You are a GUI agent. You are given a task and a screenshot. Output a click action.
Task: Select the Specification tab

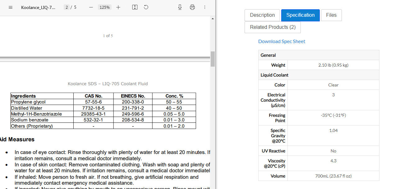(x=301, y=15)
